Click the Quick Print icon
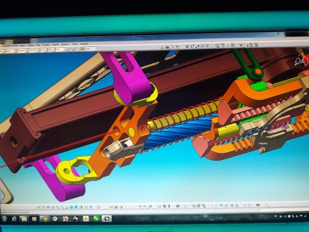Screen dimensions: 309x232 click(x=121, y=207)
